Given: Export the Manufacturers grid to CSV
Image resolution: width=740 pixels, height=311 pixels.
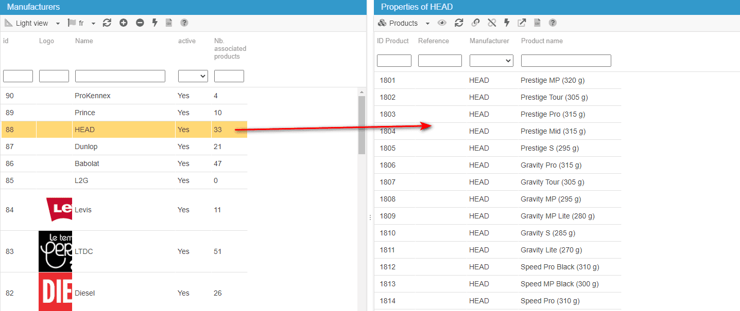Looking at the screenshot, I should [x=168, y=23].
